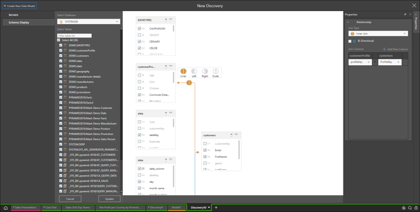This screenshot has height=212, width=420.
Task: Close the New Discovery dialog
Action: [414, 5]
